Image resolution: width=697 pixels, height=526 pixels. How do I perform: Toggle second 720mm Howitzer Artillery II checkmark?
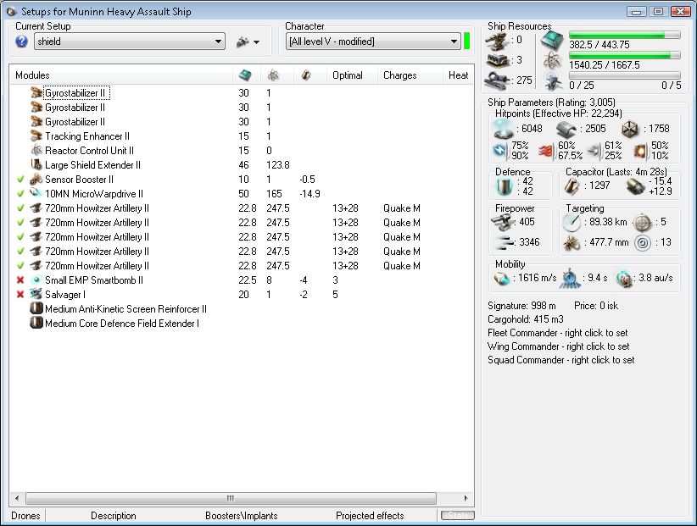point(20,223)
